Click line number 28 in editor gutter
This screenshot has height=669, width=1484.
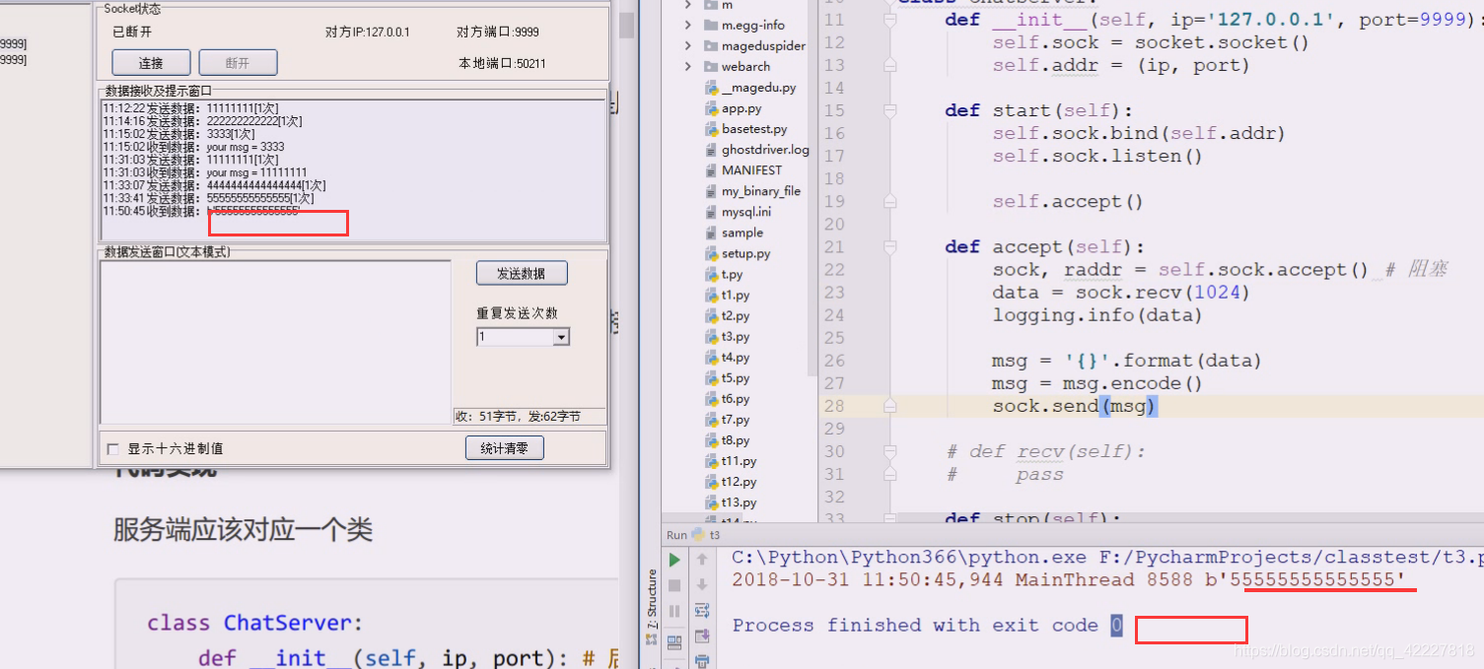pyautogui.click(x=834, y=406)
